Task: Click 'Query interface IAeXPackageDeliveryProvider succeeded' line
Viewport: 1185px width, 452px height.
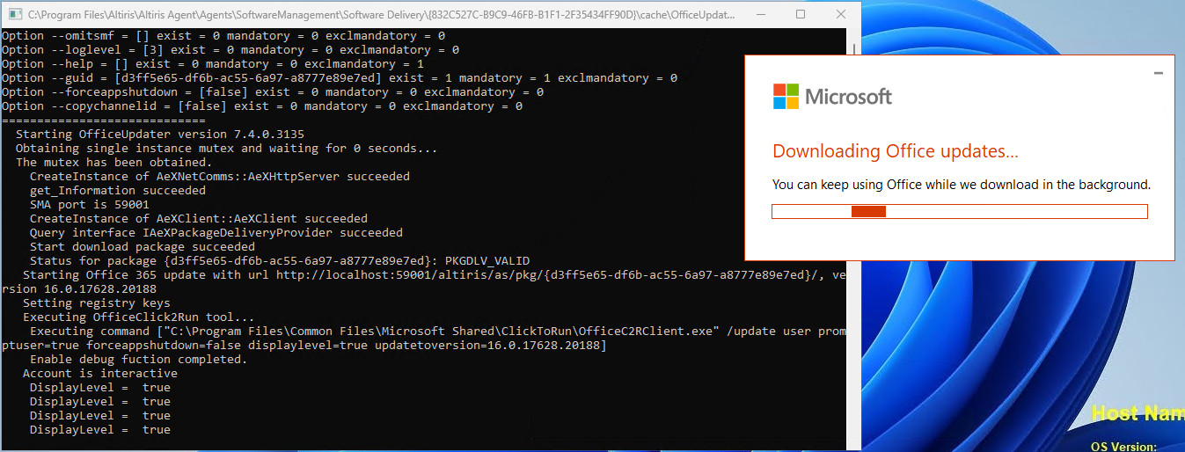Action: point(216,232)
